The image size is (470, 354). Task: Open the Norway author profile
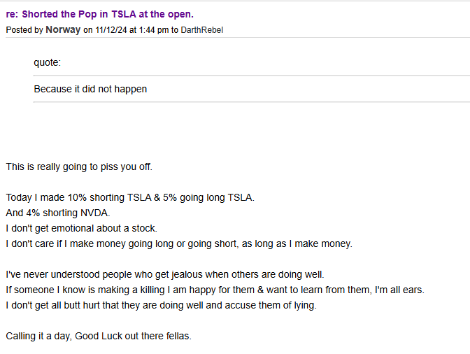[63, 29]
